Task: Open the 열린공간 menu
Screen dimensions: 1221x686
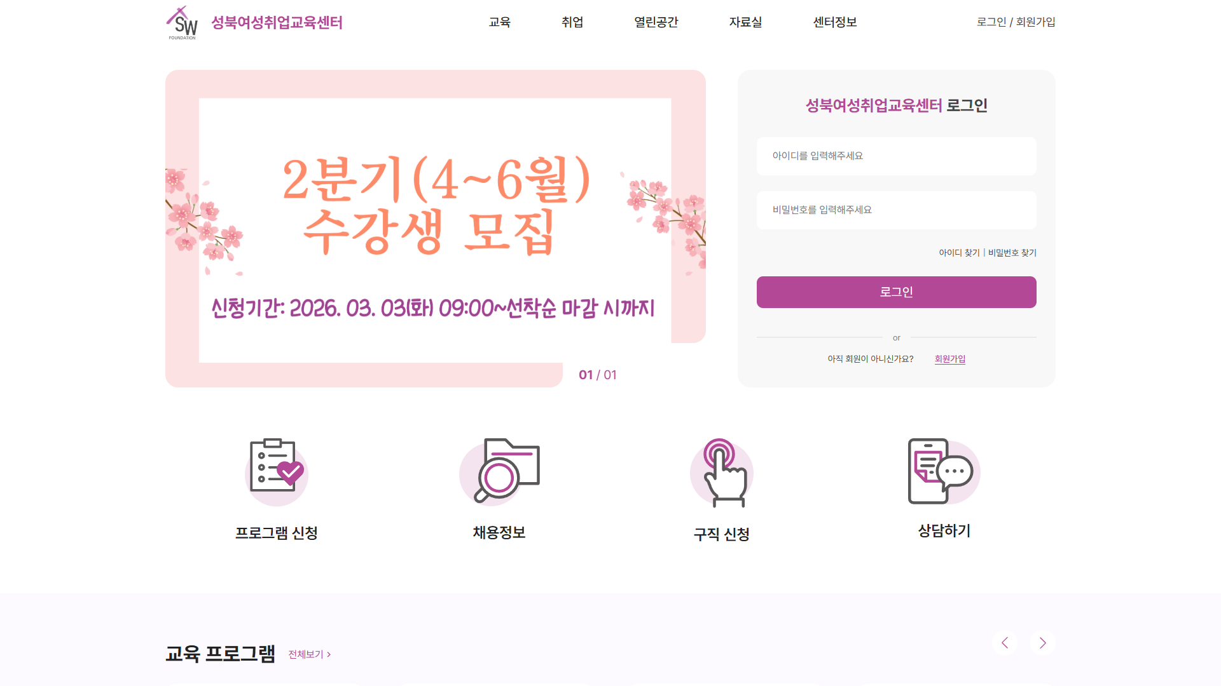Action: 656,22
